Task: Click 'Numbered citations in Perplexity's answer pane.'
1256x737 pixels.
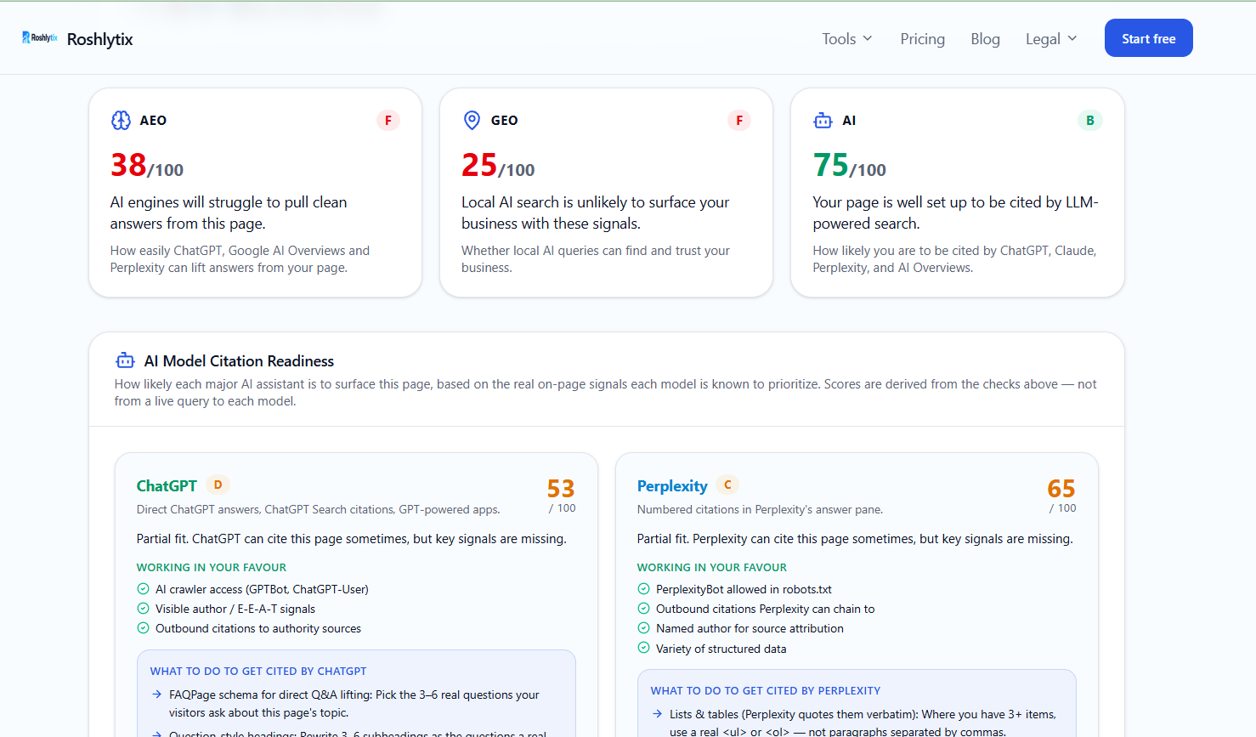Action: [x=760, y=510]
